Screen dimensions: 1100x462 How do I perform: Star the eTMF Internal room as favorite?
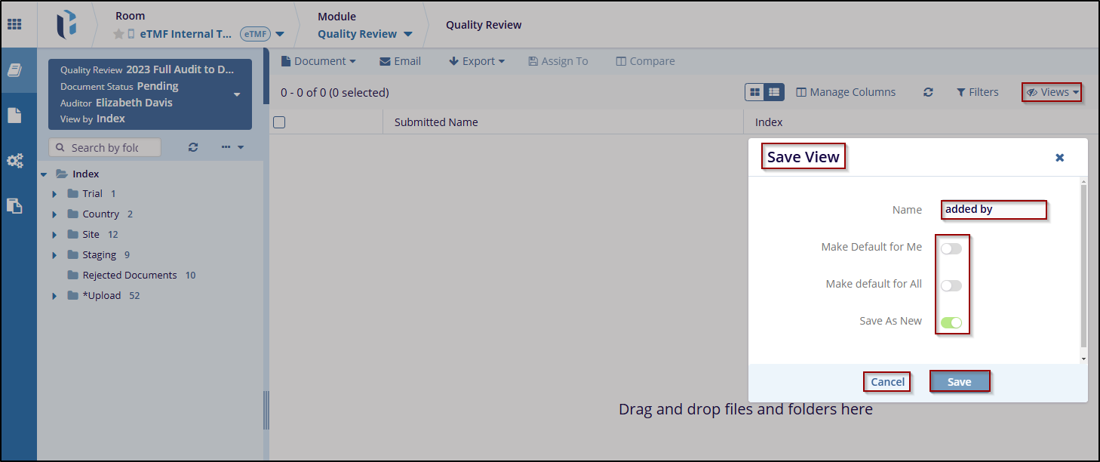pos(118,34)
